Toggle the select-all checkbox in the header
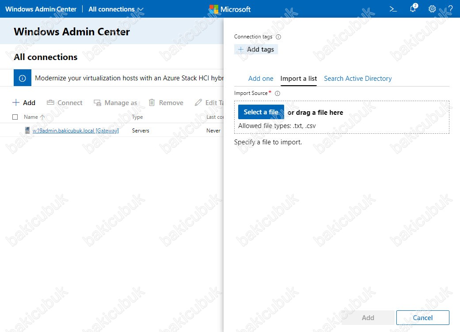460x332 pixels. [x=15, y=117]
